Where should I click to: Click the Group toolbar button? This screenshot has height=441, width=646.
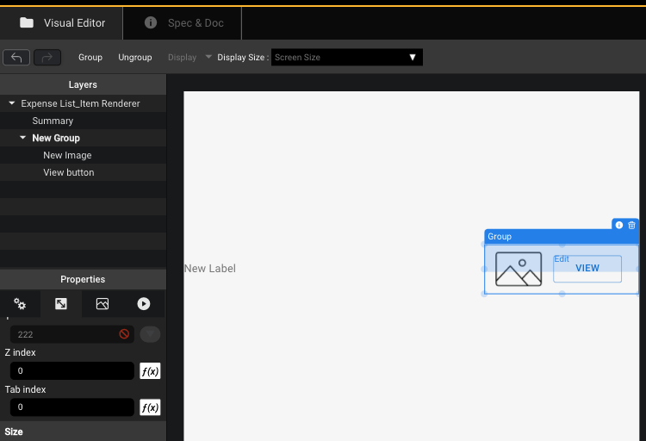tap(90, 58)
